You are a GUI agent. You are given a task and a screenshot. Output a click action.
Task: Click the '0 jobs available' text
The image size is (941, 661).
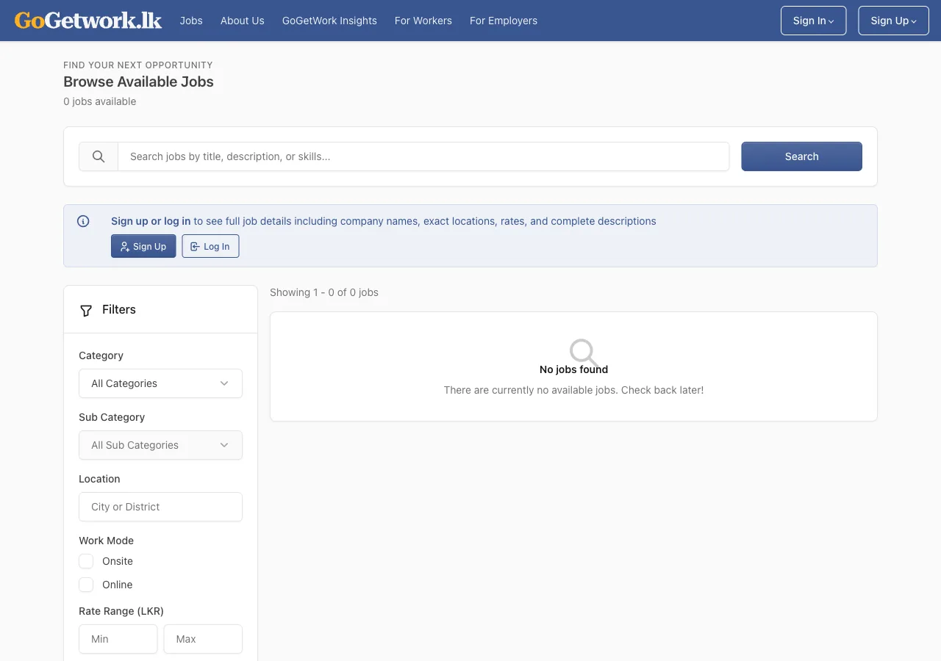[x=100, y=101]
